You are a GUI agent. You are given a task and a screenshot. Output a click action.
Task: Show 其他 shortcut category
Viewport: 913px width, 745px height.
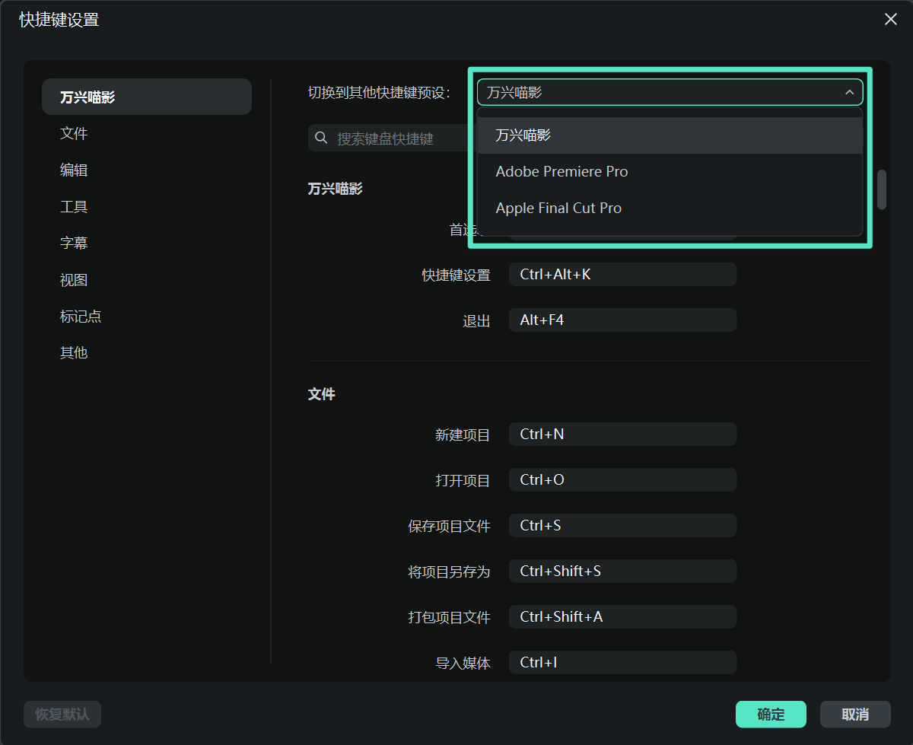74,353
